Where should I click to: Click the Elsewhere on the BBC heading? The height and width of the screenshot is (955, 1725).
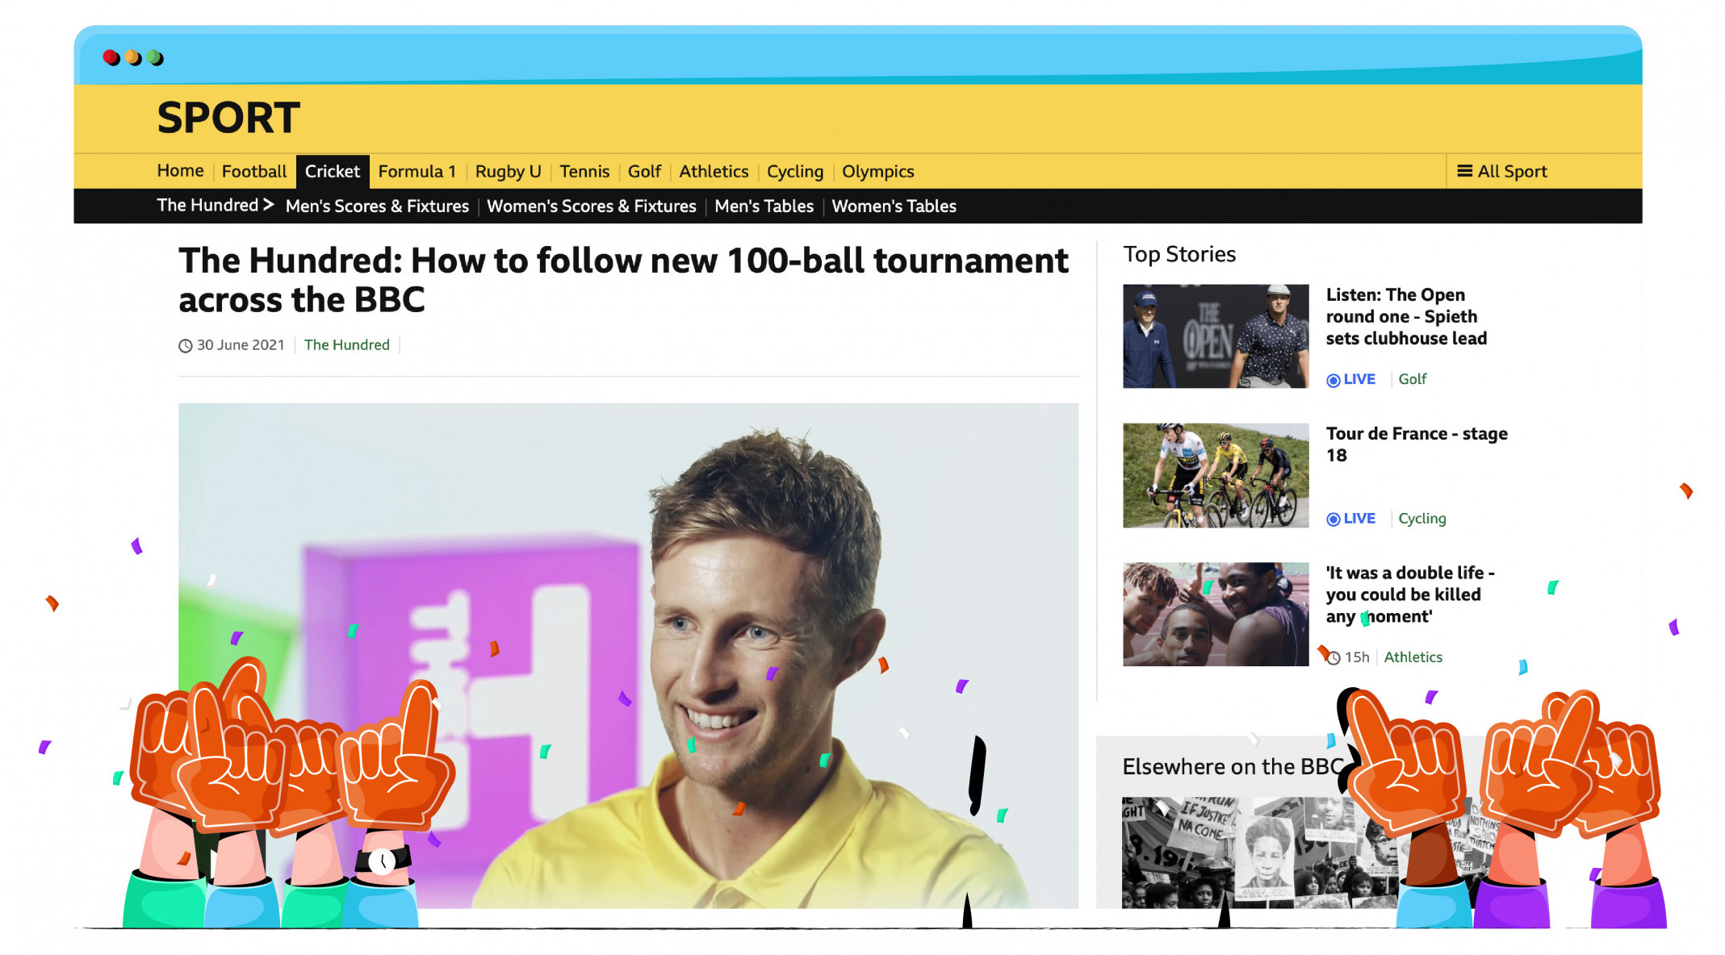1233,766
